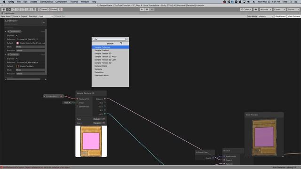Pause the game with the pause button
Screen dimensions: 301x169
[x=147, y=9]
